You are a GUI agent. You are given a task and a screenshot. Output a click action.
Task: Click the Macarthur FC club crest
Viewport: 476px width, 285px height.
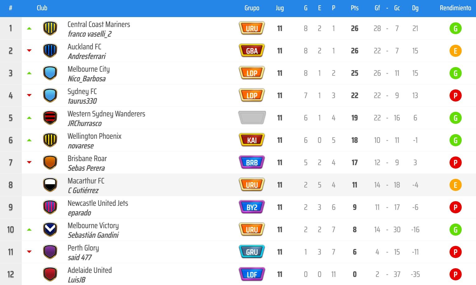tap(50, 185)
